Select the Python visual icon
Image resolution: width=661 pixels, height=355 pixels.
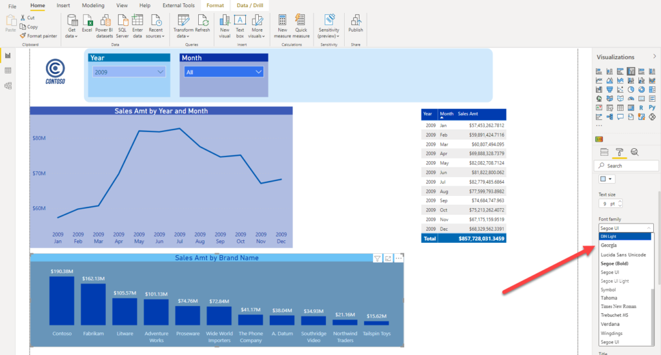click(x=652, y=108)
